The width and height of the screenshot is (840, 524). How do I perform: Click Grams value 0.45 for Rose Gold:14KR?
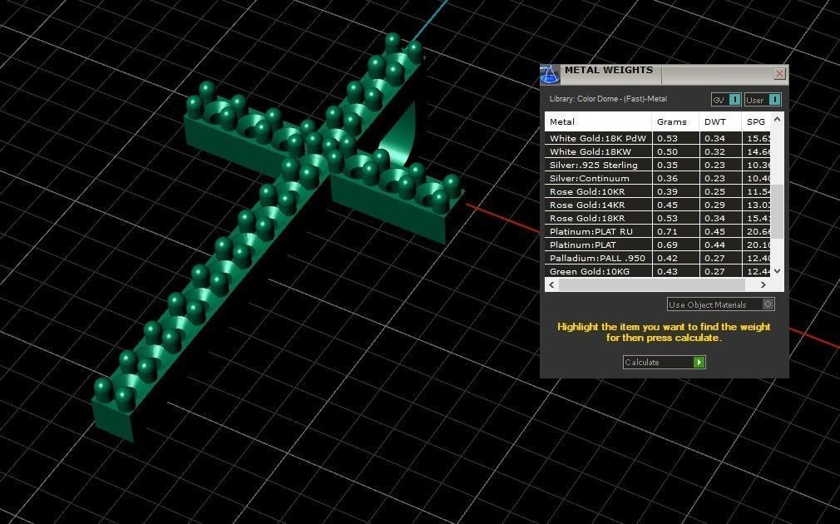[x=667, y=205]
